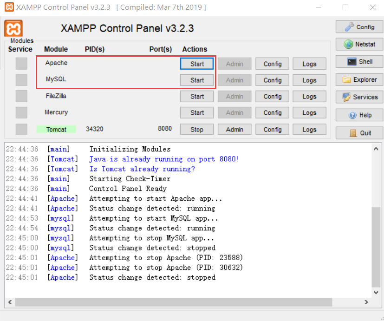Stop the running Tomcat module

coord(196,129)
